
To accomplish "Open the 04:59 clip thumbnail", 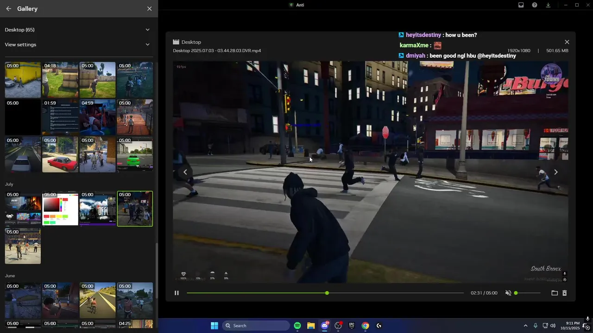I will [97, 117].
